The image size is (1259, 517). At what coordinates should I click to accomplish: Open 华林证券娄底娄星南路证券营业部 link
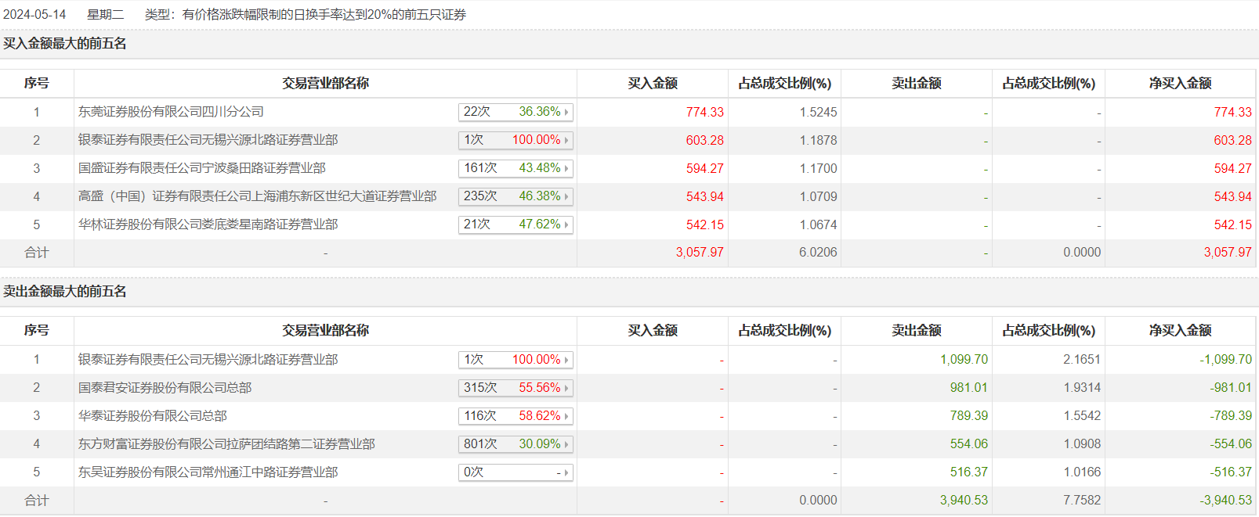pos(208,224)
